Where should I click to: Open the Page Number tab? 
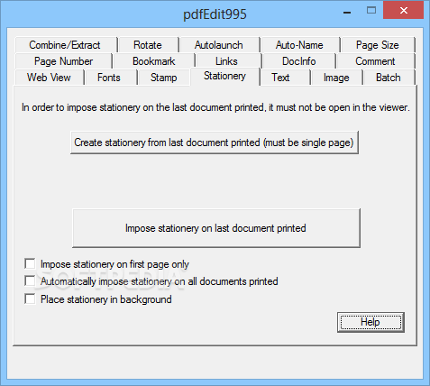63,61
